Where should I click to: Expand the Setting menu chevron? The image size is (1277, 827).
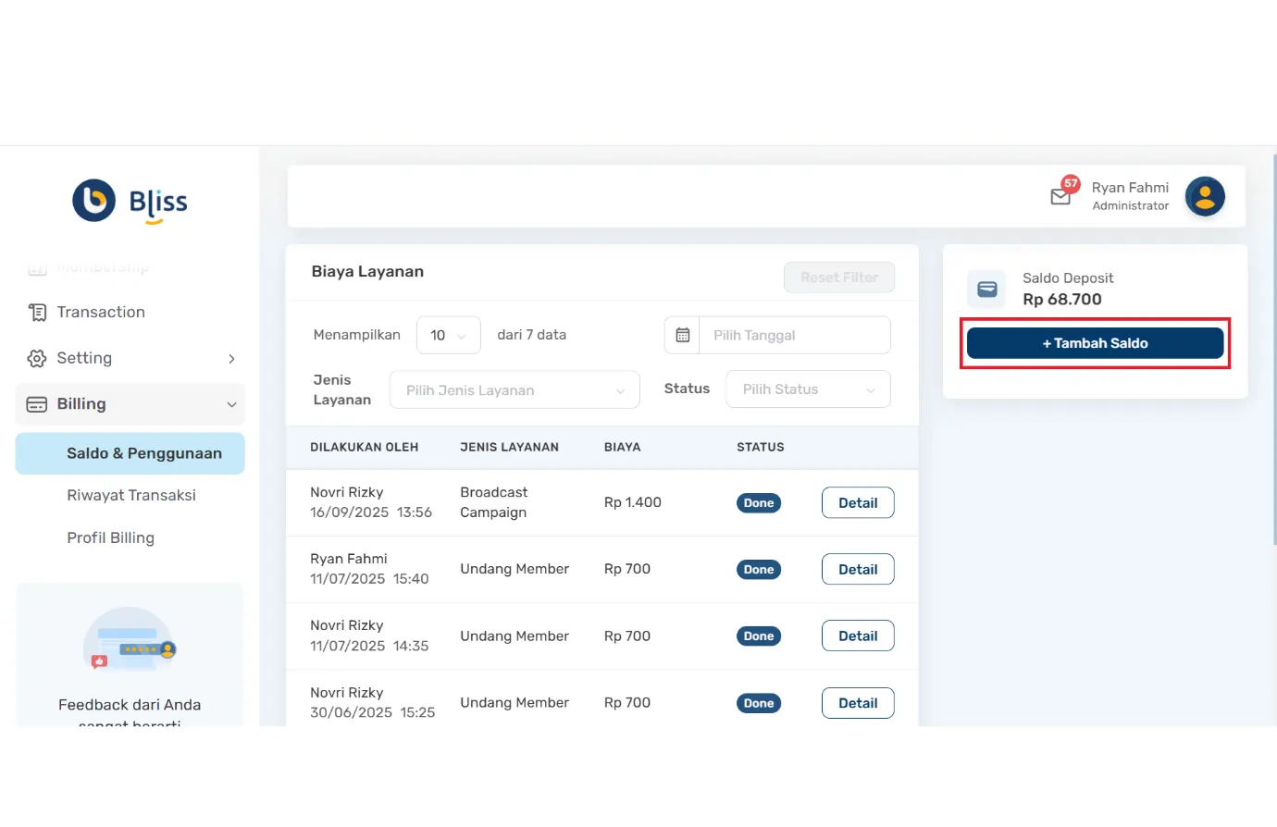click(231, 359)
